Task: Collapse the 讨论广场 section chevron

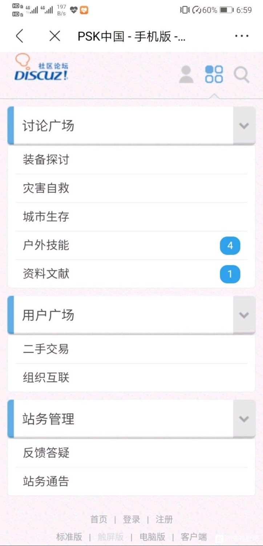Action: [x=244, y=126]
